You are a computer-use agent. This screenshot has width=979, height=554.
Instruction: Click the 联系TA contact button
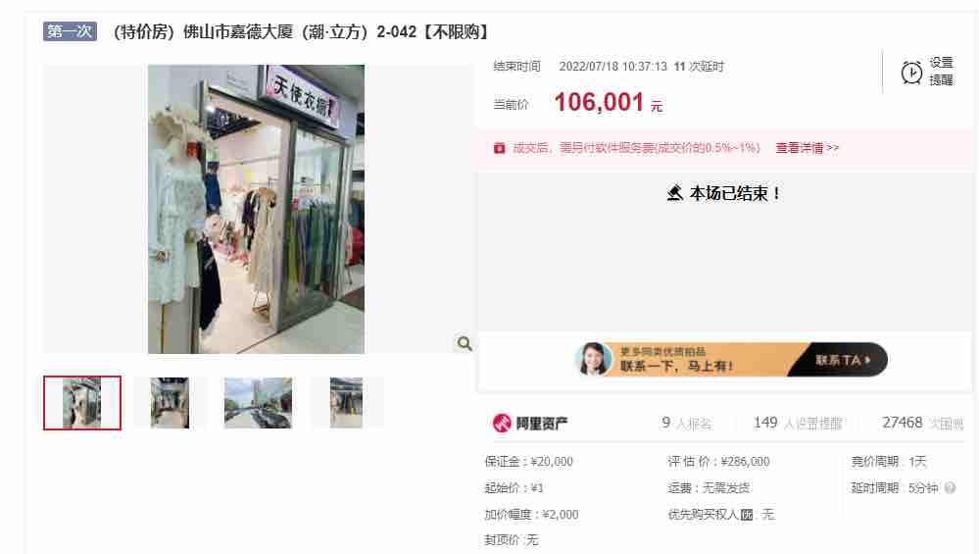pos(842,360)
